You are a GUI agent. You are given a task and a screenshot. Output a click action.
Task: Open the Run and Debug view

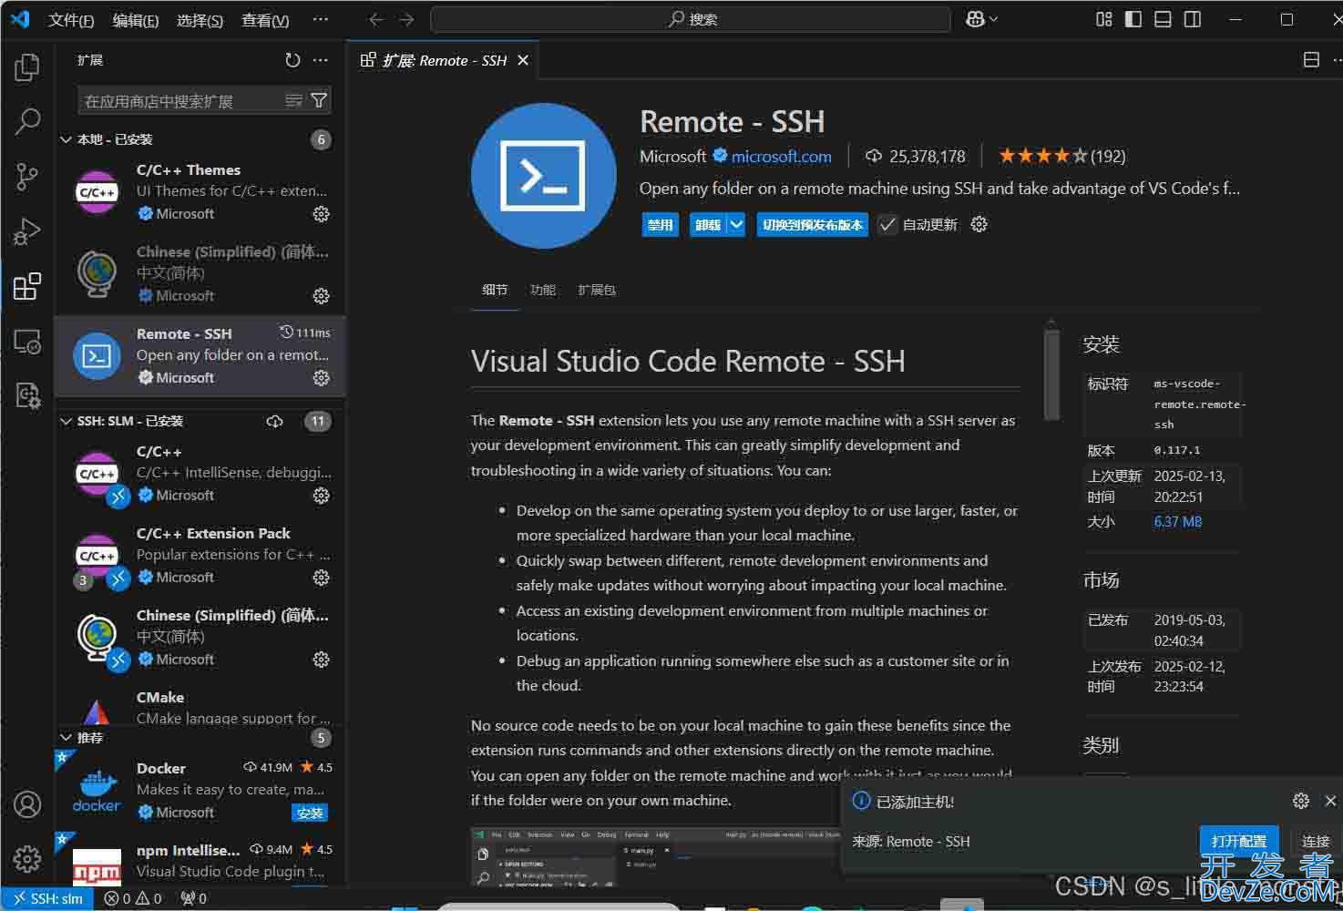point(27,231)
